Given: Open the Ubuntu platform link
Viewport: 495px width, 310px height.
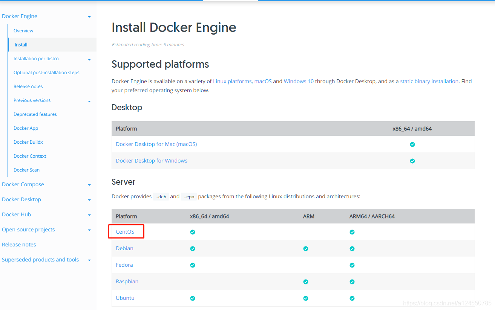Looking at the screenshot, I should (125, 298).
